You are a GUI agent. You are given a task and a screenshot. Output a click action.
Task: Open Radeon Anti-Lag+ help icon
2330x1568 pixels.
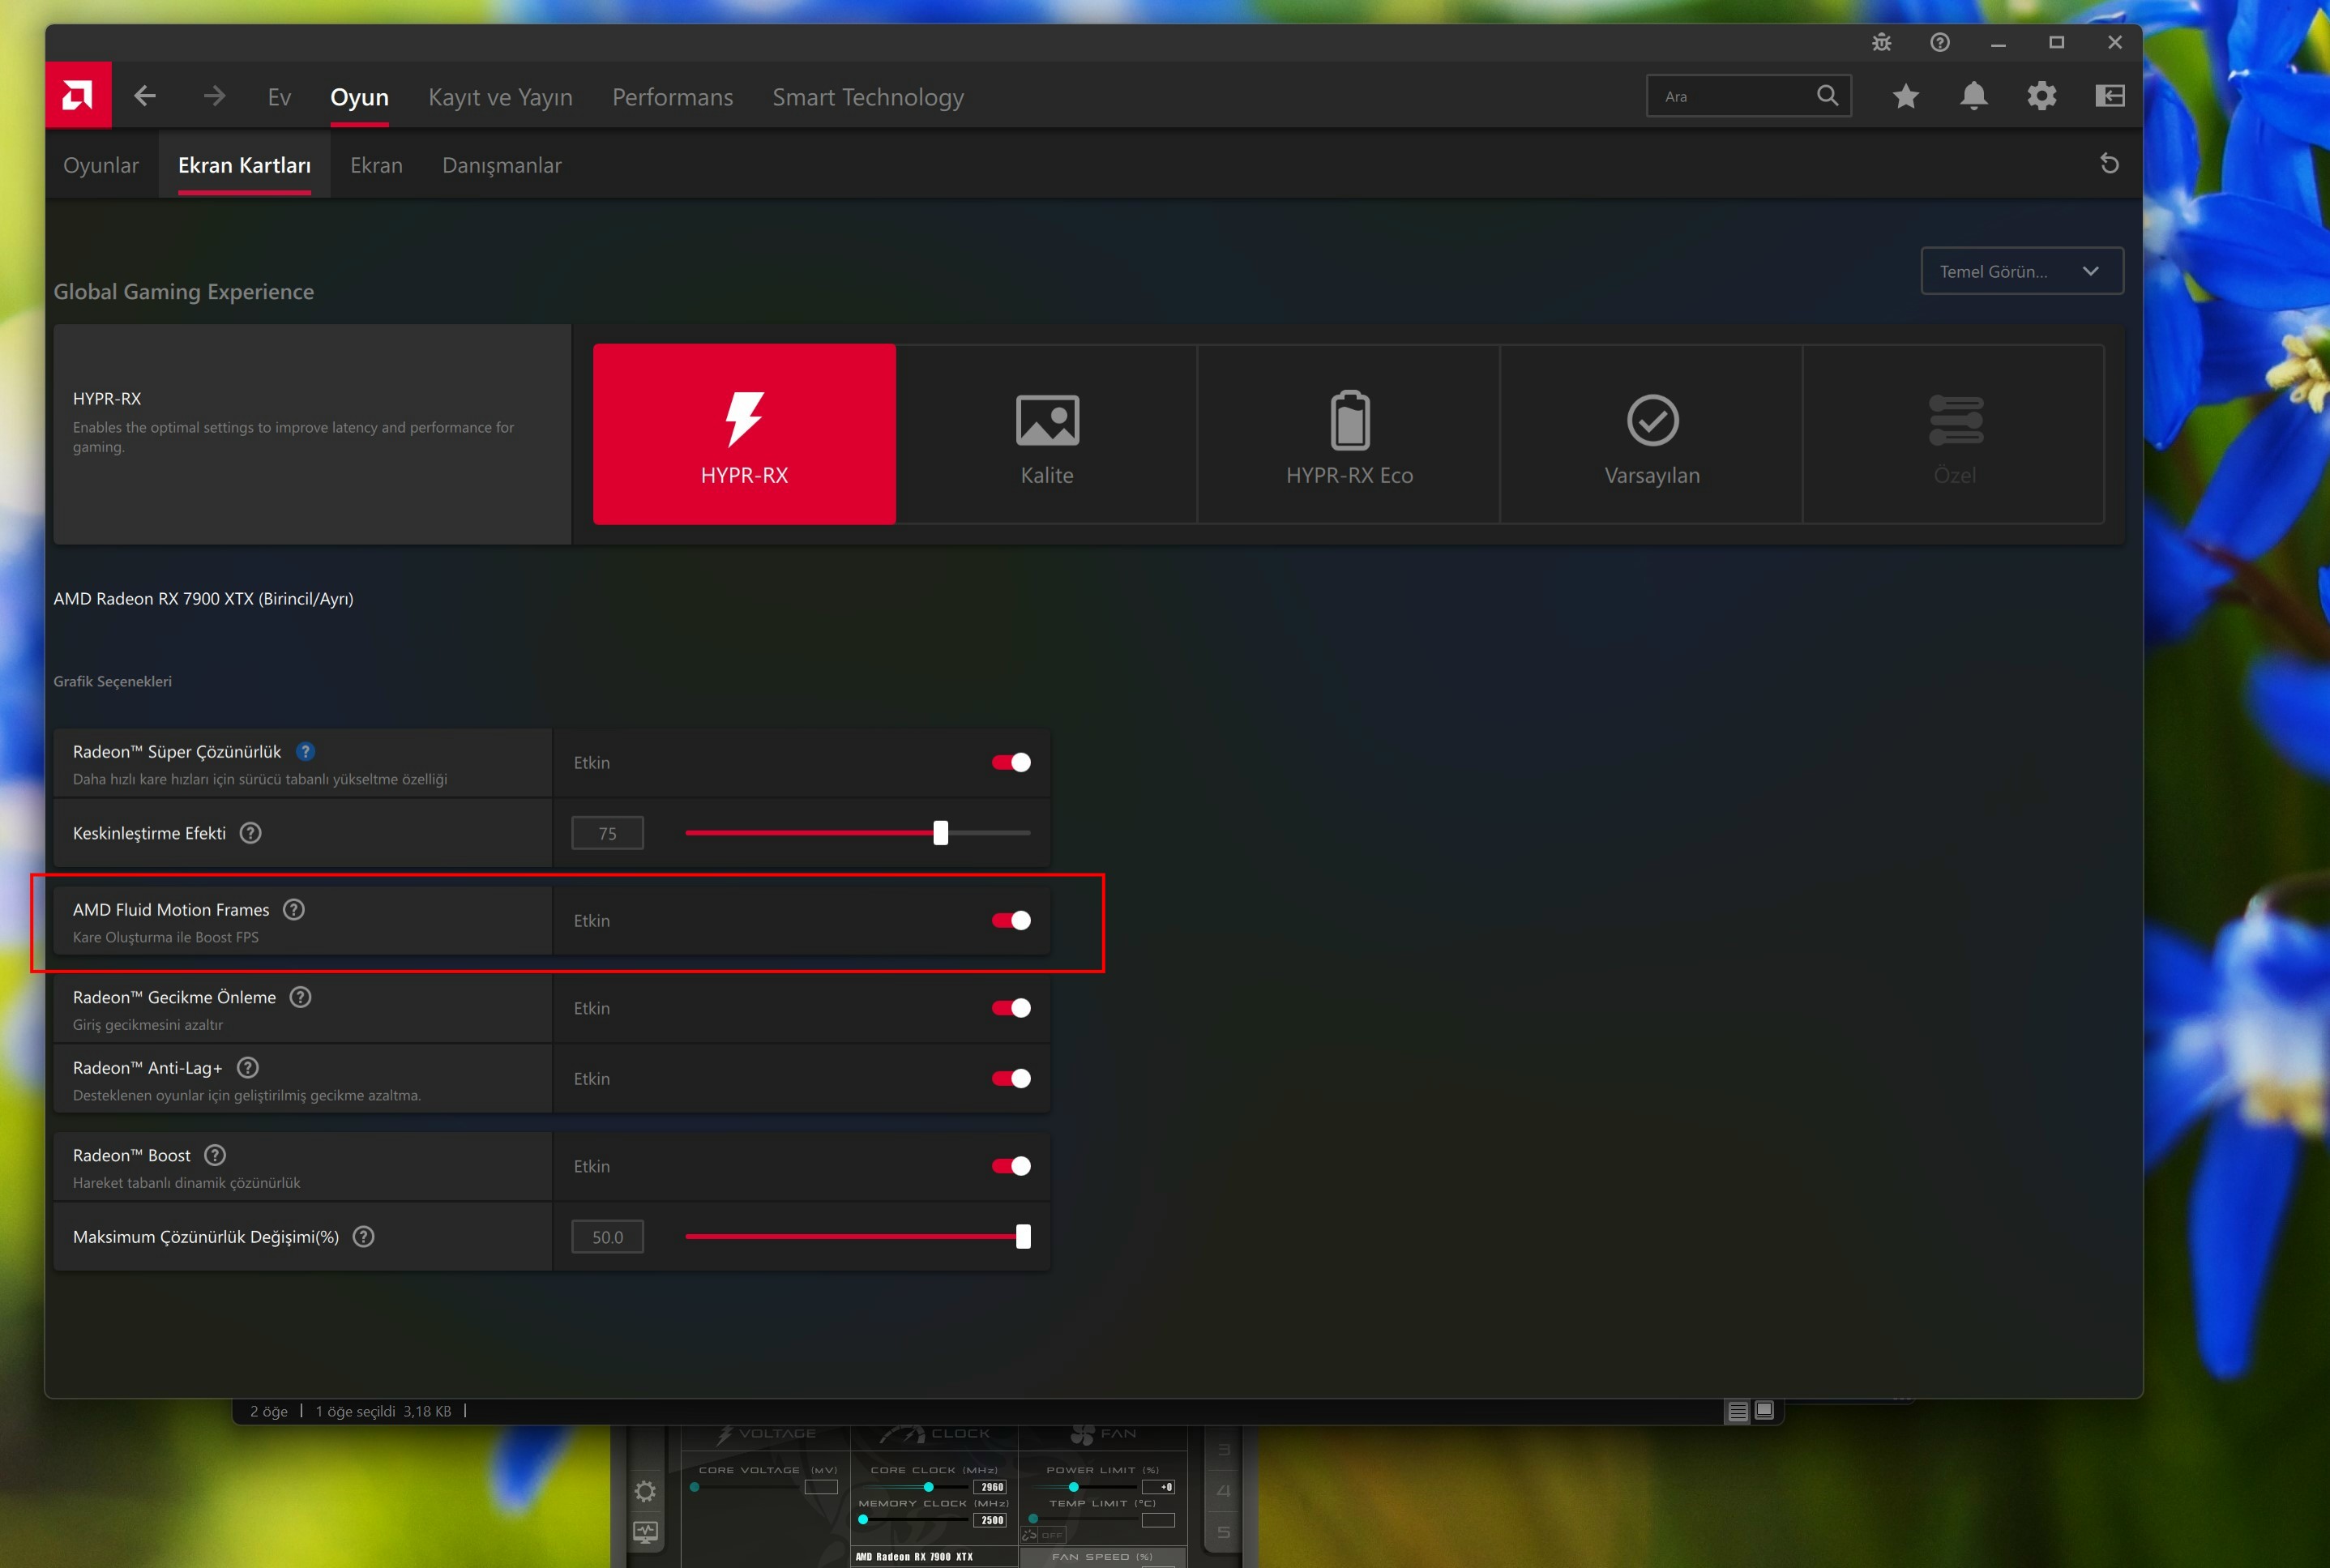(x=248, y=1068)
